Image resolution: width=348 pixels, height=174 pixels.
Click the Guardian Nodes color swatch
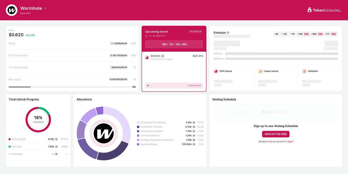(138, 144)
